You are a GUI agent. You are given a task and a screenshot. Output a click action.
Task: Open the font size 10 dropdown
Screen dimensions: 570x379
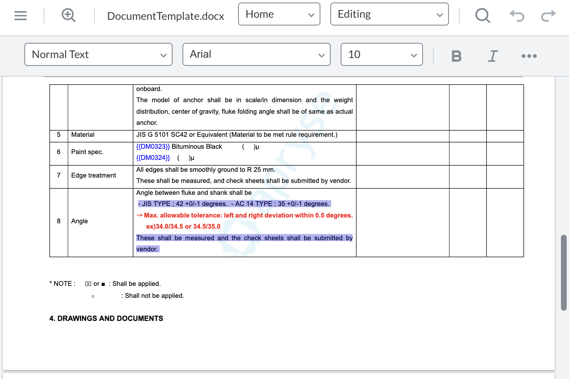pyautogui.click(x=381, y=54)
